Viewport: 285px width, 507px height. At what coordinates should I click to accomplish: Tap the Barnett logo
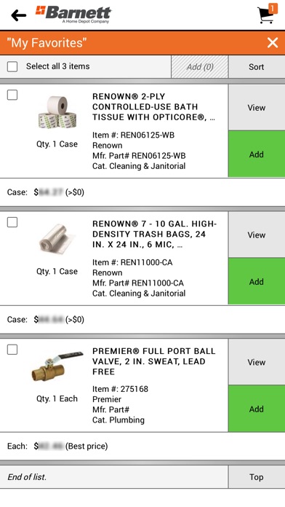point(73,15)
